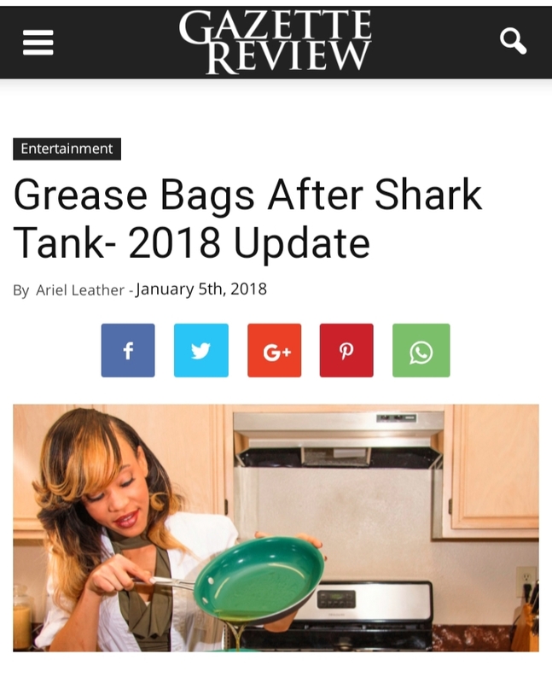Tweet the article via Twitter button

coord(201,350)
